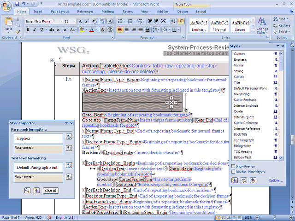Viewport: 295px width, 221px height.
Task: Click the Options... link in Styles pane
Action: pyautogui.click(x=275, y=180)
